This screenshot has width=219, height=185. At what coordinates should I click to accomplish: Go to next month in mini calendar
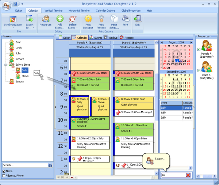[x=191, y=42]
